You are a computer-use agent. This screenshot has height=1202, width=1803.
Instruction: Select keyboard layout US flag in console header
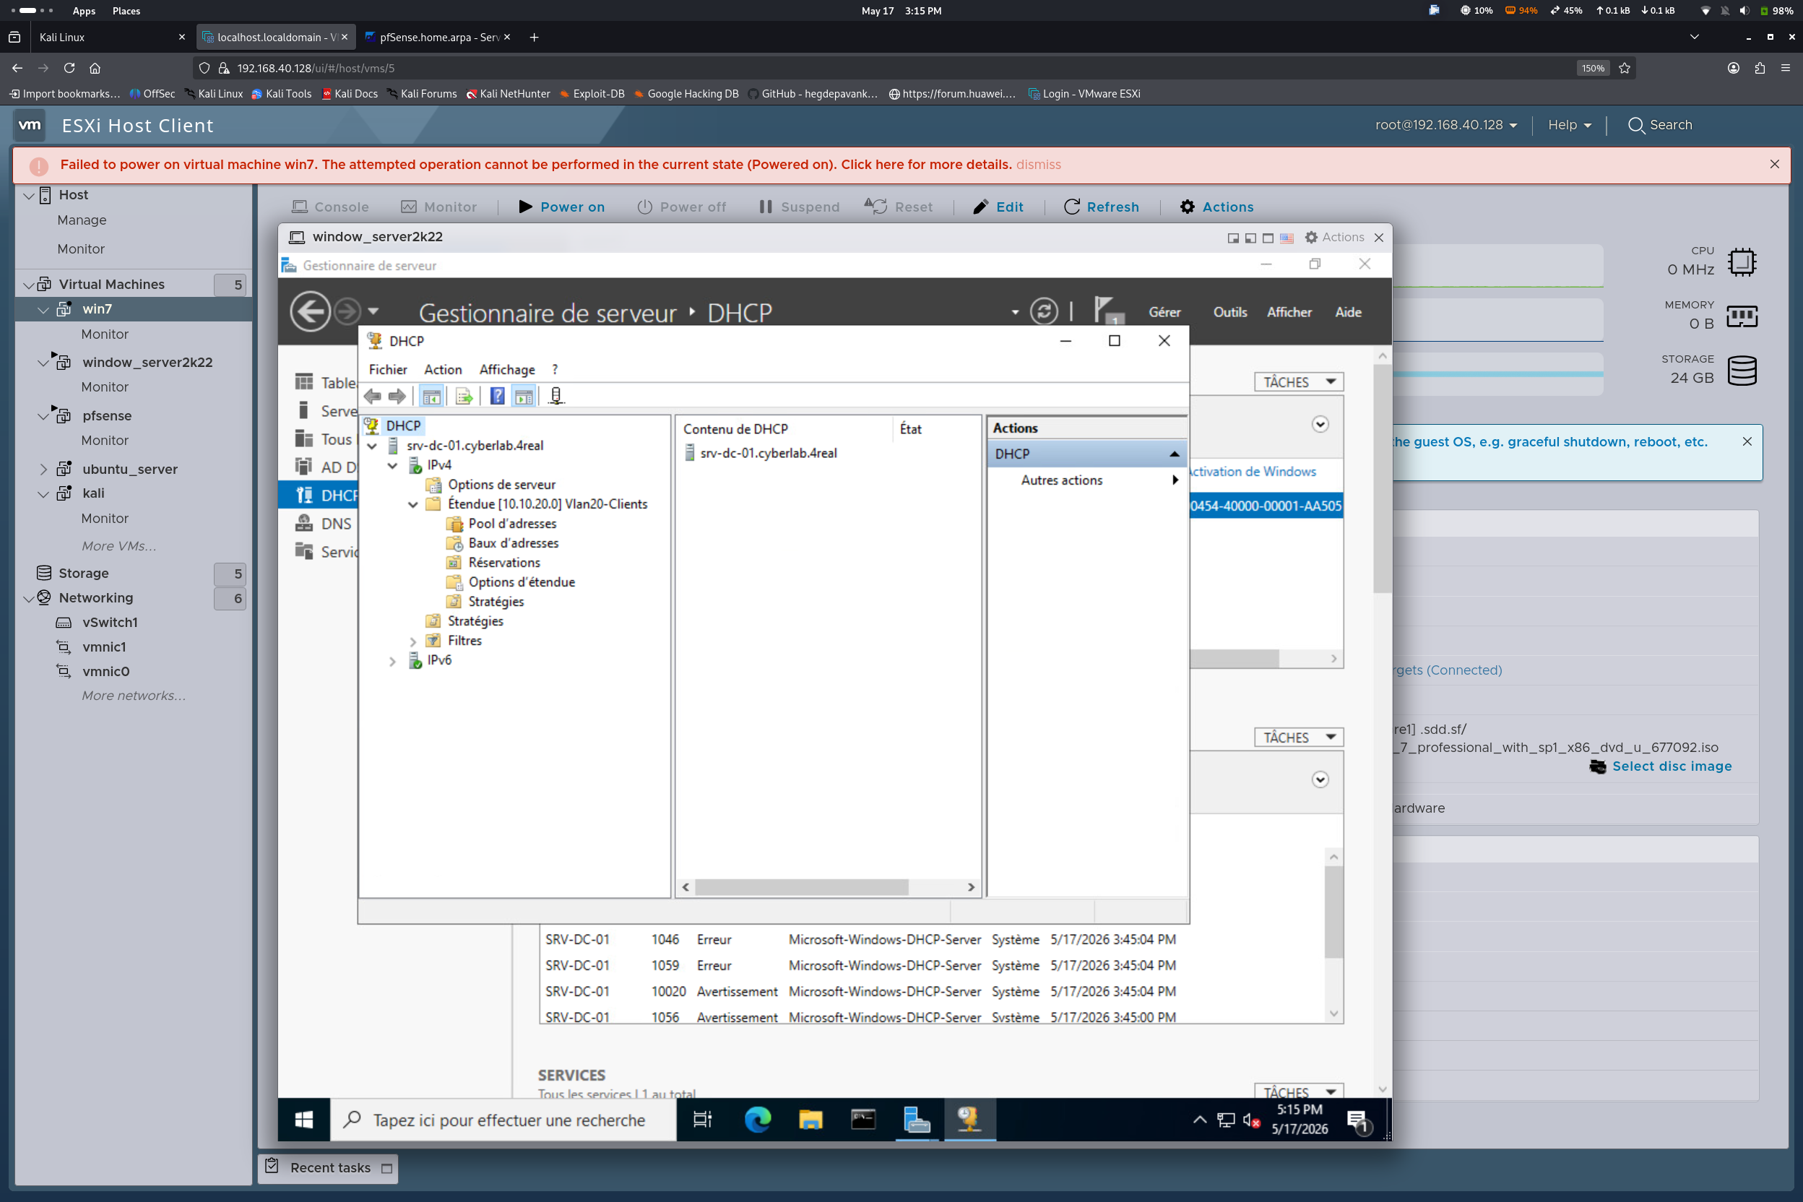pos(1287,238)
